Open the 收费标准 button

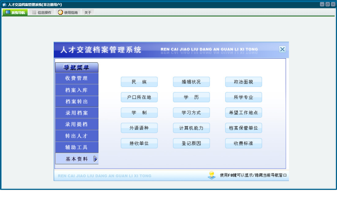tap(243, 143)
